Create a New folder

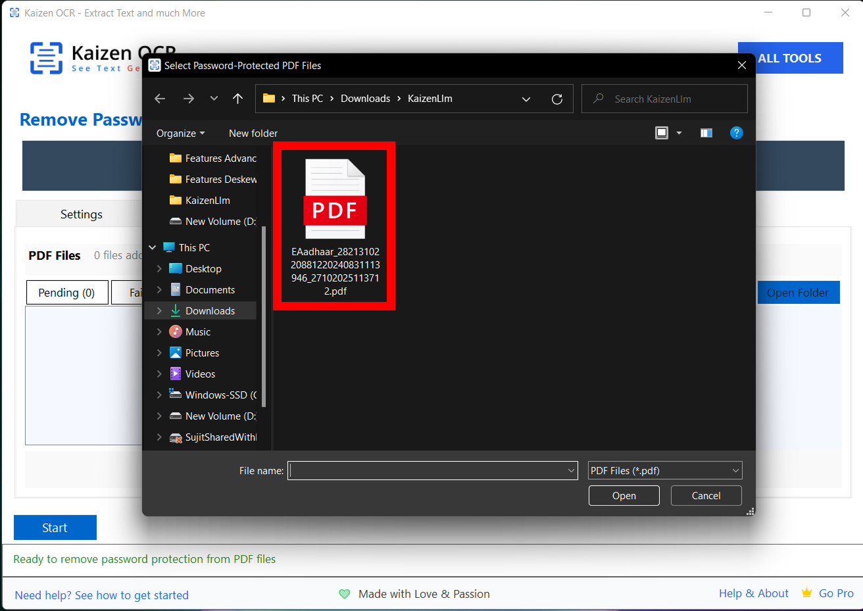(x=253, y=133)
